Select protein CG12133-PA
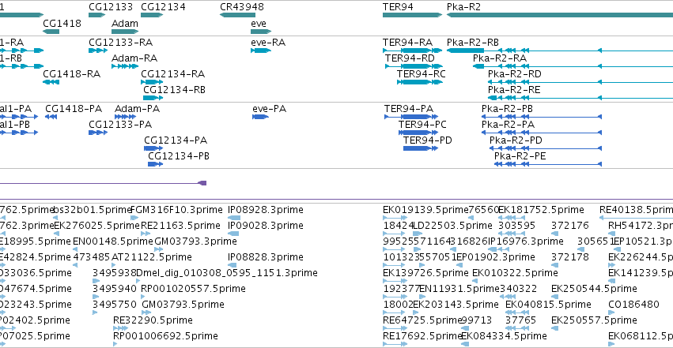The height and width of the screenshot is (348, 673). 98,133
